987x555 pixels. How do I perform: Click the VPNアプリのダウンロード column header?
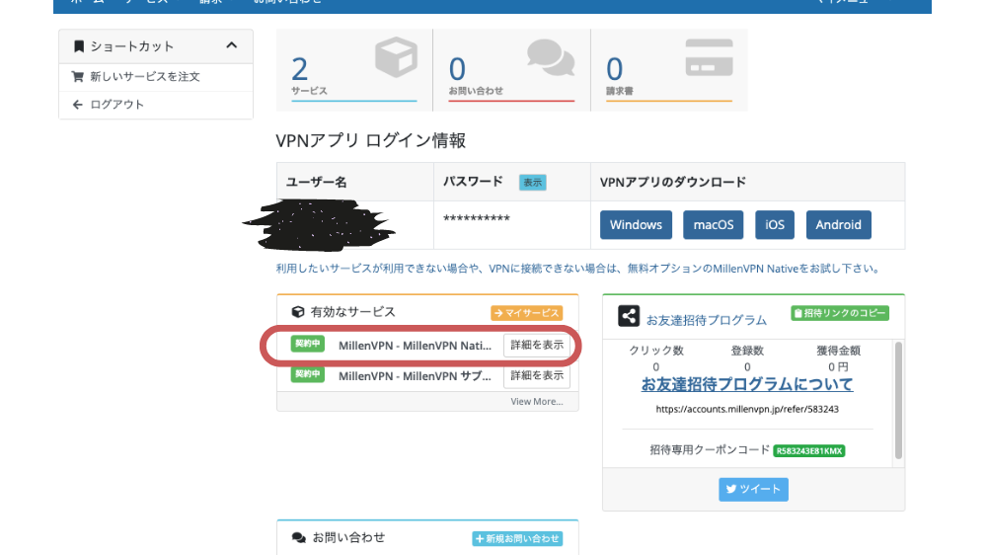(x=673, y=182)
